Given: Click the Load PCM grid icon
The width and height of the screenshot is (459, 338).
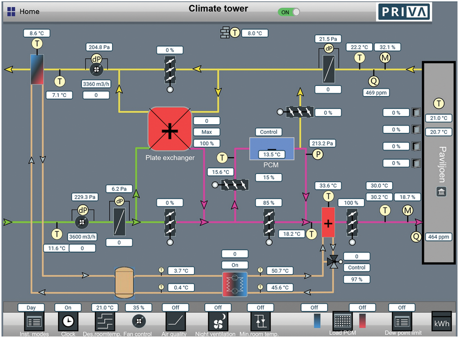Looking at the screenshot, I should pos(343,321).
